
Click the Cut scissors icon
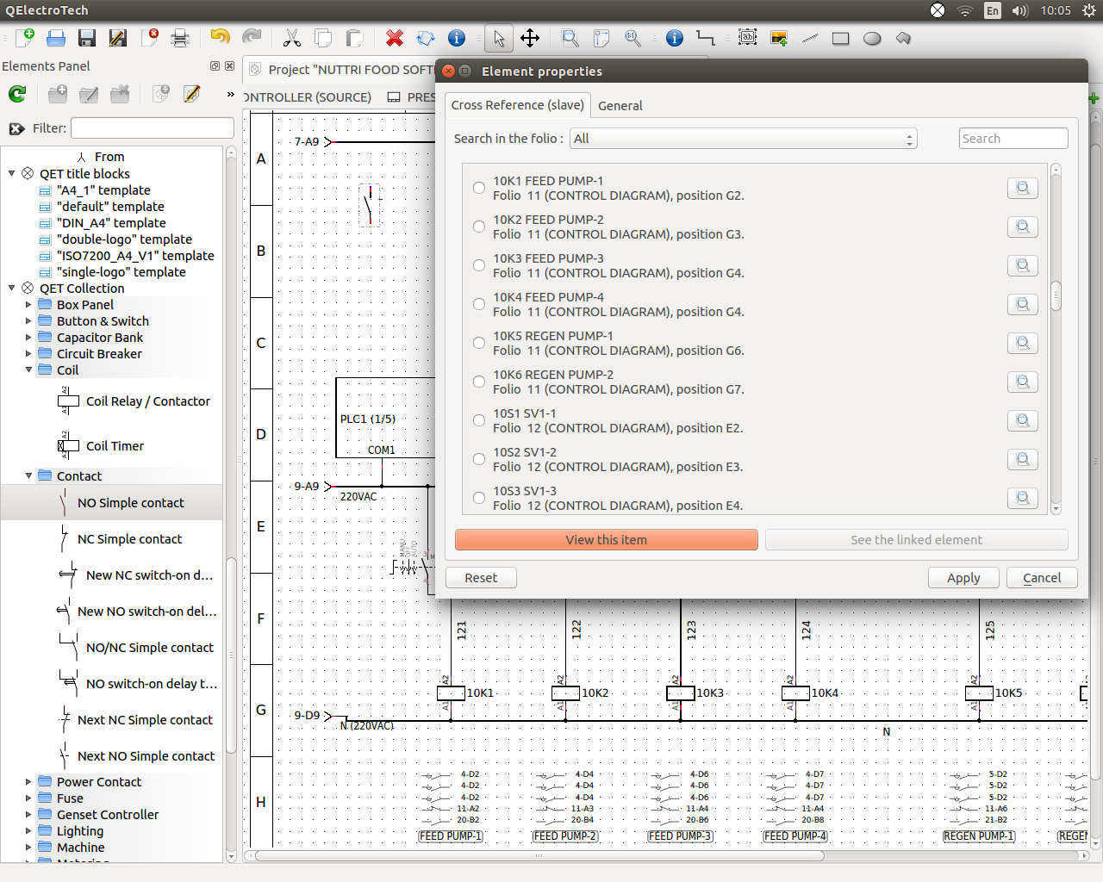pyautogui.click(x=292, y=38)
